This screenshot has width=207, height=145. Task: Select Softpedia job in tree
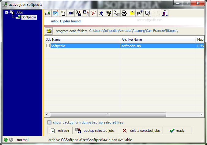[x=29, y=17]
